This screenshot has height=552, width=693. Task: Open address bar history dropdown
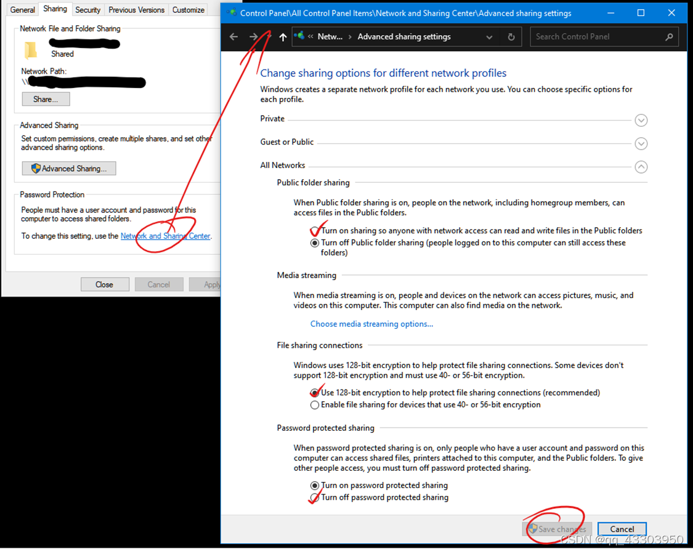click(489, 37)
